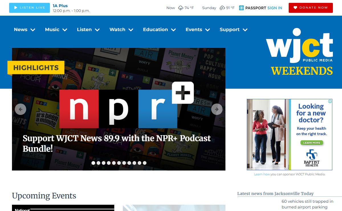Open the 1A Plus program link

60,6
